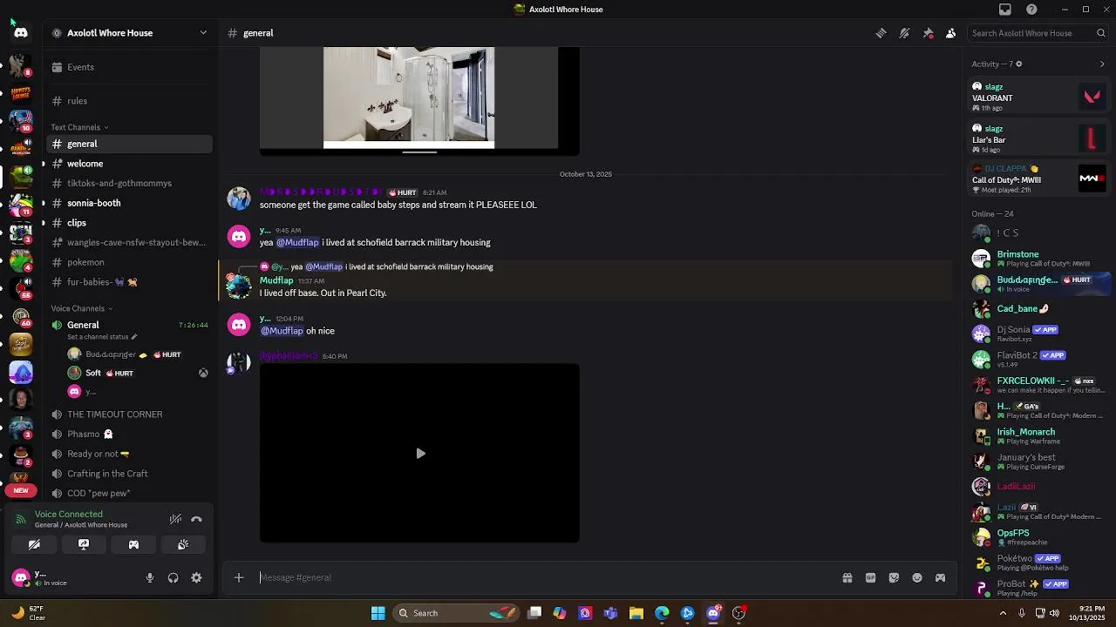Viewport: 1116px width, 627px height.
Task: Open the fur-babies channel
Action: (130, 282)
